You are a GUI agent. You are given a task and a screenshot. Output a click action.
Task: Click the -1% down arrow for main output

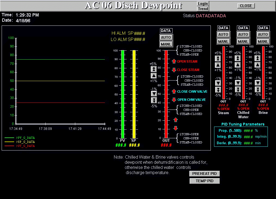pos(154,94)
